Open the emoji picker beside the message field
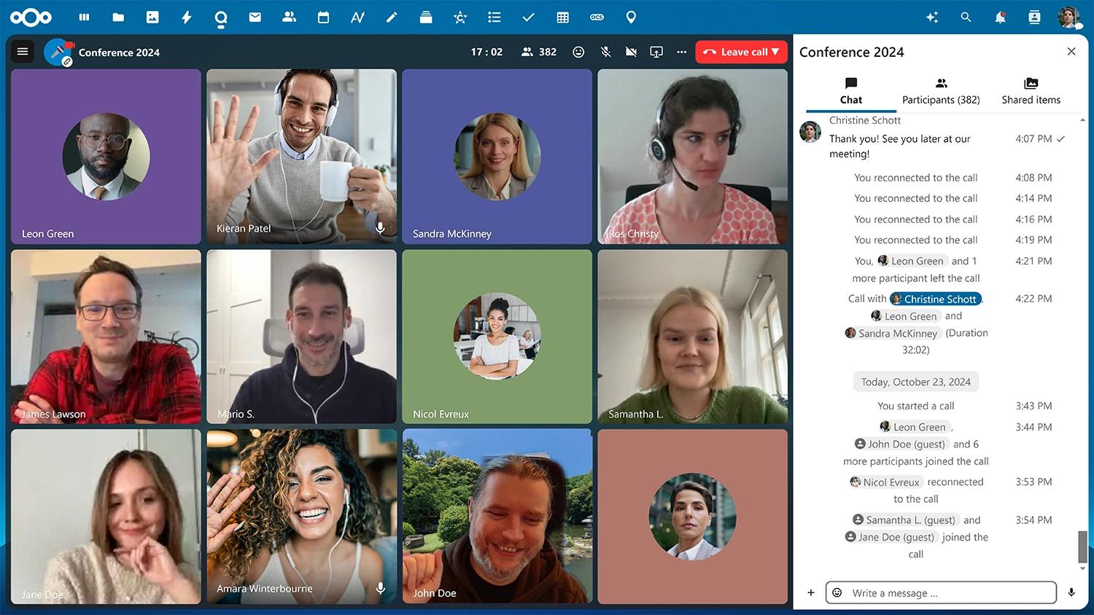1094x615 pixels. point(837,592)
